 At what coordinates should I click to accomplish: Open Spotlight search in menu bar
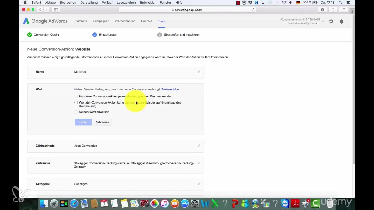[x=340, y=3]
